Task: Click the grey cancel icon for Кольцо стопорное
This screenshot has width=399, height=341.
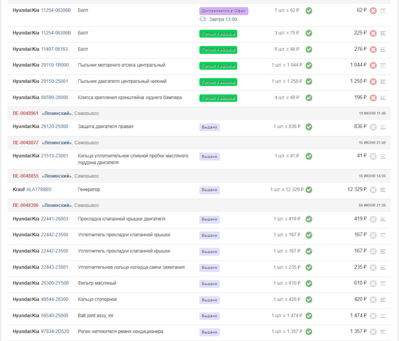Action: click(373, 300)
